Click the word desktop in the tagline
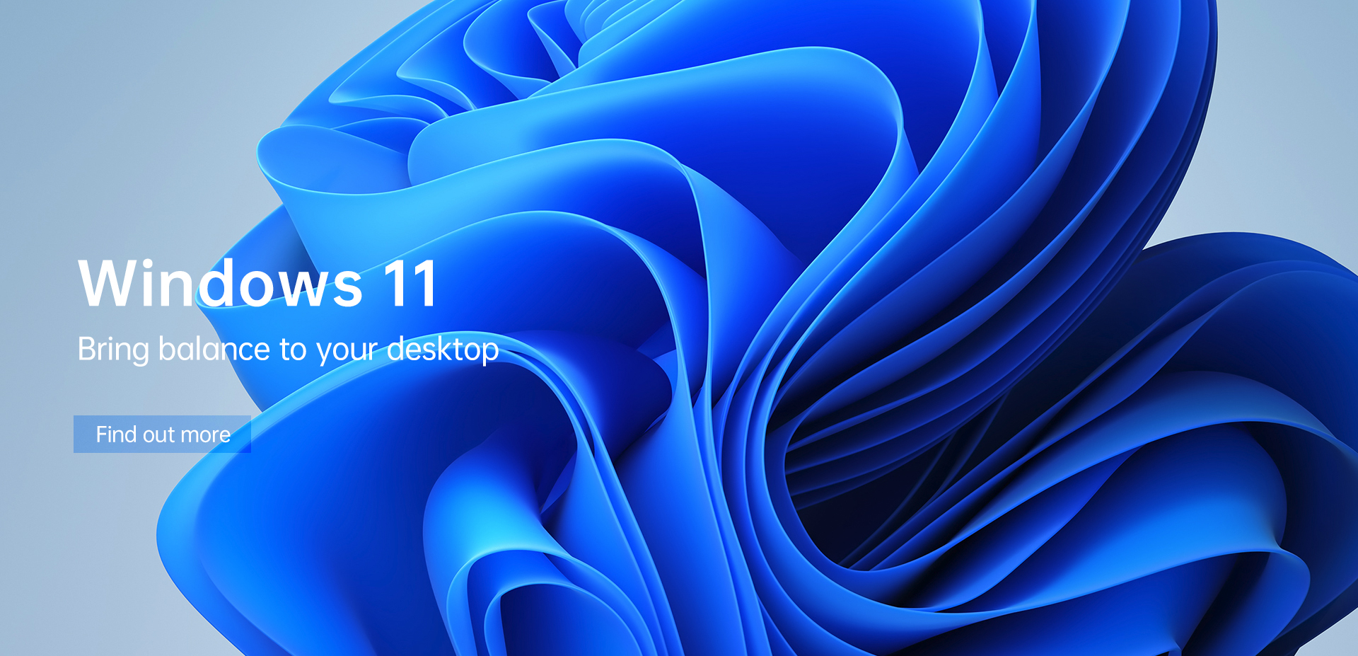Image resolution: width=1358 pixels, height=656 pixels. pos(443,350)
